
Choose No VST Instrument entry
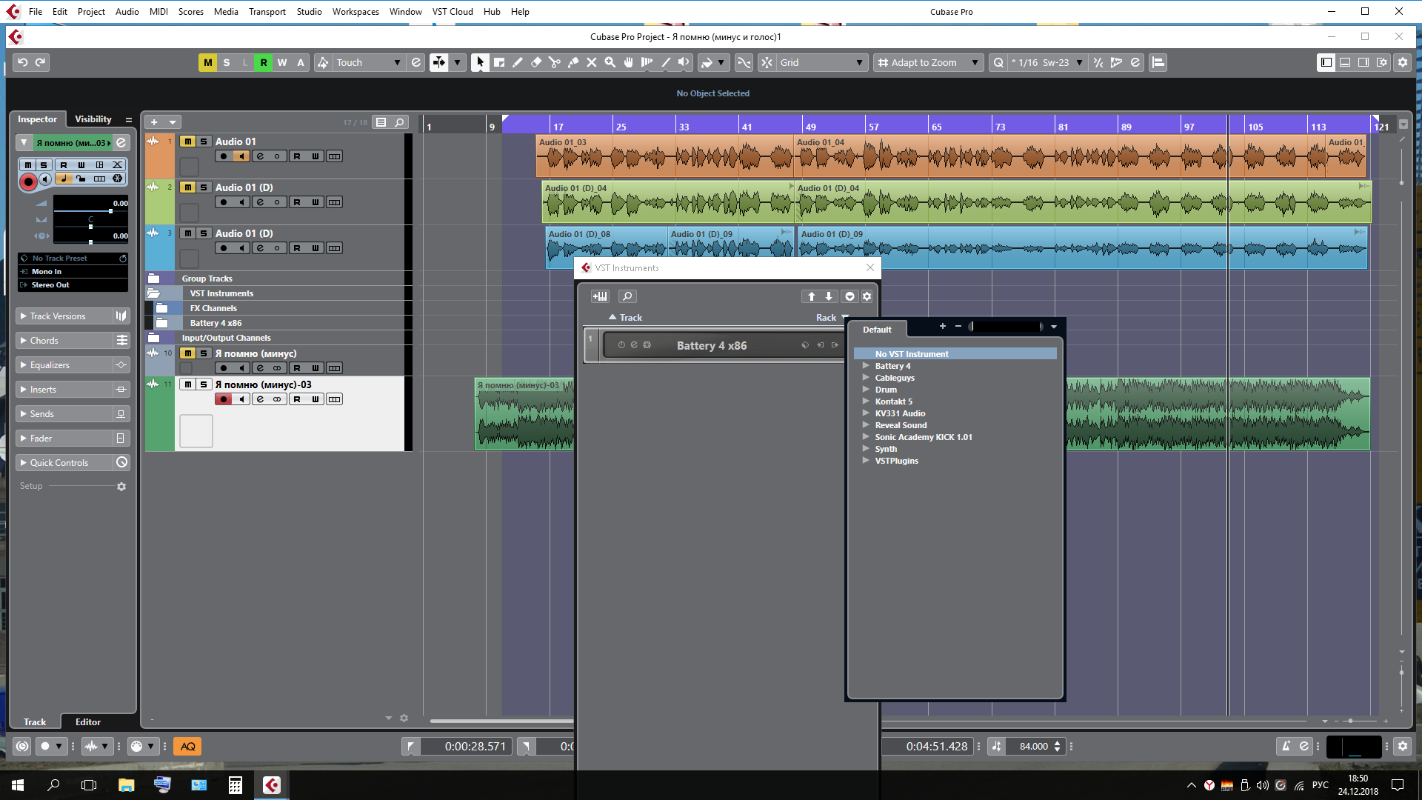coord(911,354)
